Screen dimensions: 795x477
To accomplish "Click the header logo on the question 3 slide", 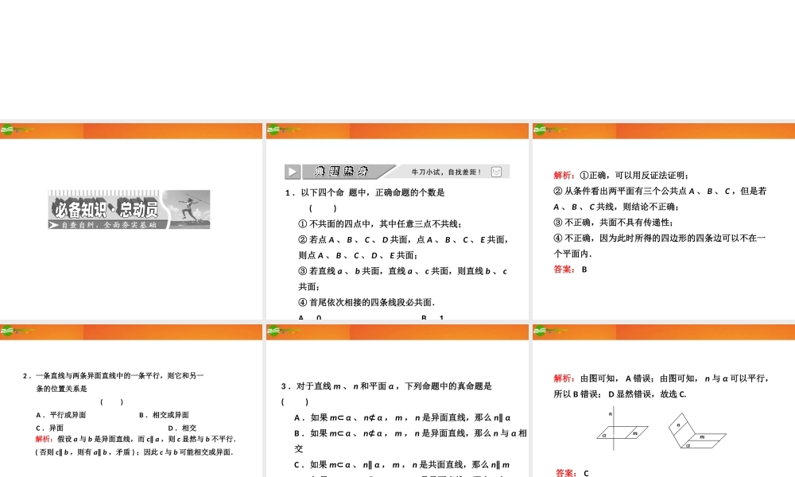I will (x=273, y=331).
